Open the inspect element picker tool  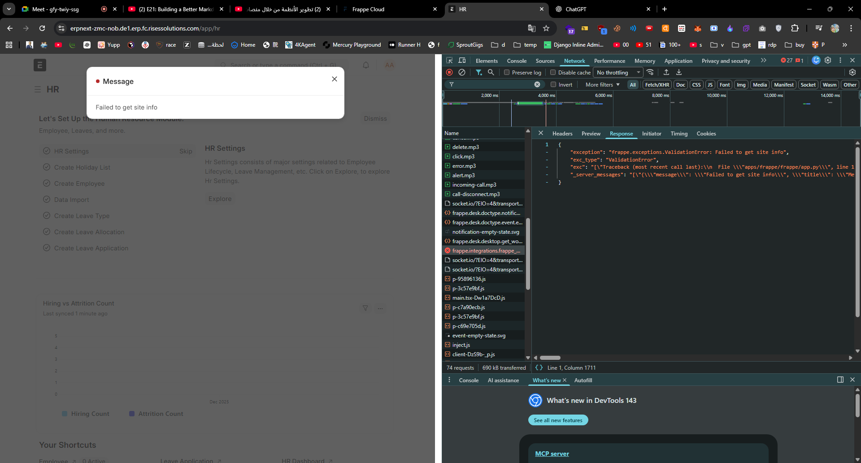pyautogui.click(x=449, y=61)
